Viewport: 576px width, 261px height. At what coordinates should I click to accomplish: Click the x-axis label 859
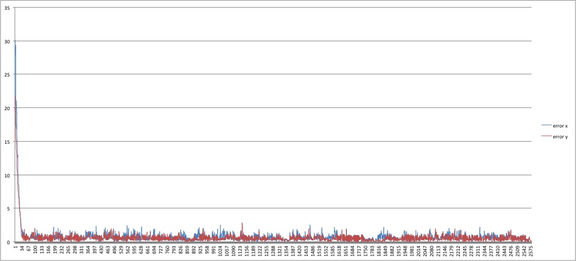[x=187, y=249]
